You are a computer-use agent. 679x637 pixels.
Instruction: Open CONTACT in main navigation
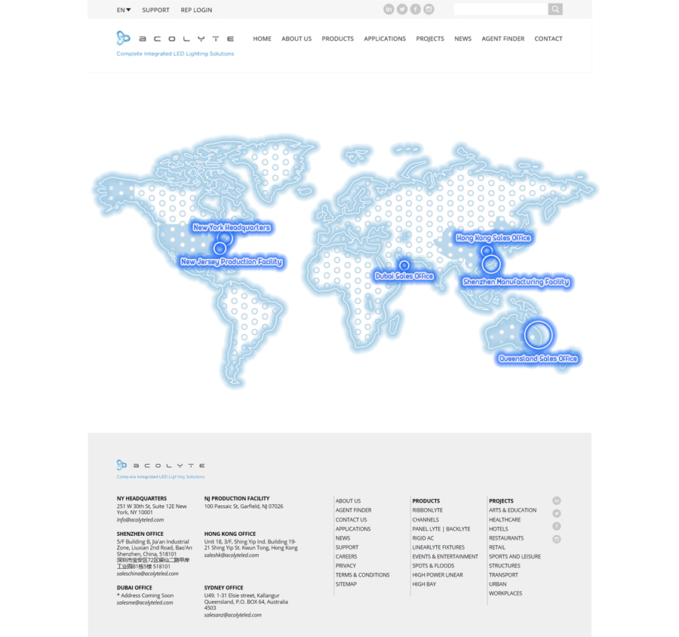coord(548,38)
